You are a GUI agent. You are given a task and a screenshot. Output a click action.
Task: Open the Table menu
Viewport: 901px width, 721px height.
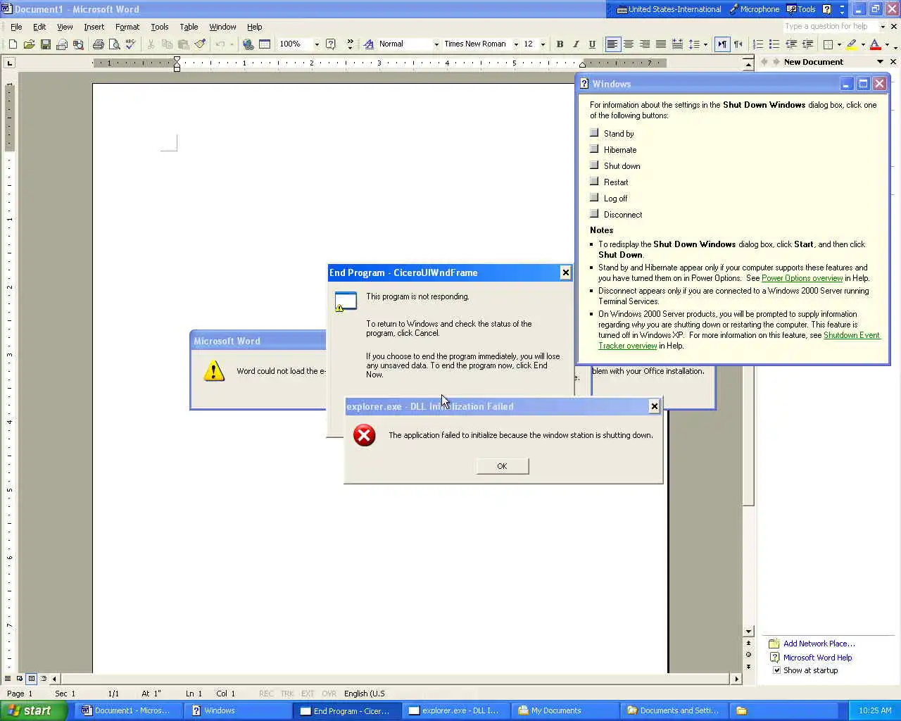(189, 27)
